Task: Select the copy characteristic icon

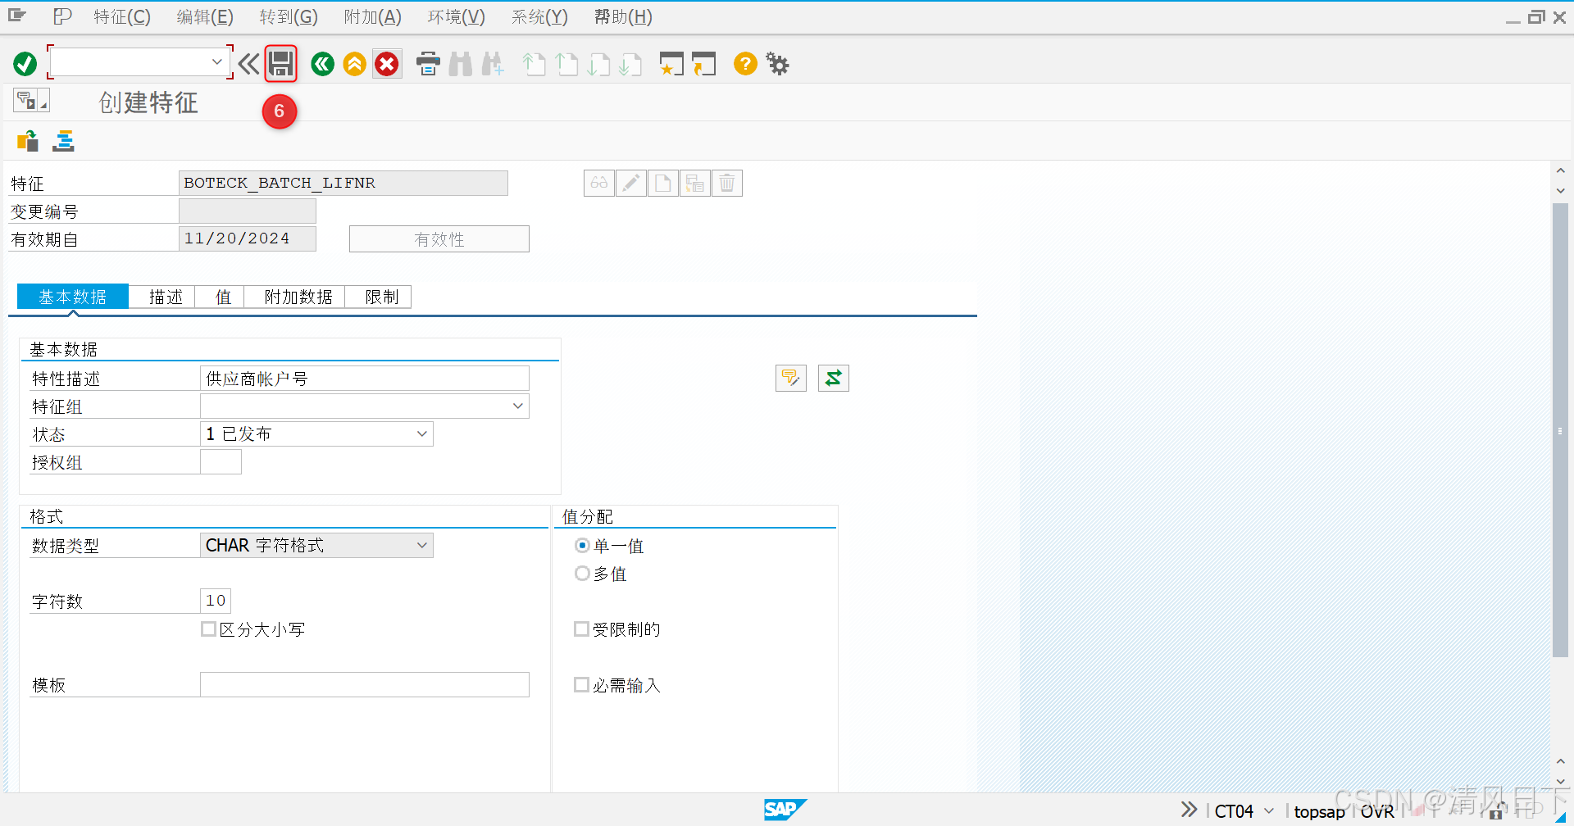Action: (694, 183)
